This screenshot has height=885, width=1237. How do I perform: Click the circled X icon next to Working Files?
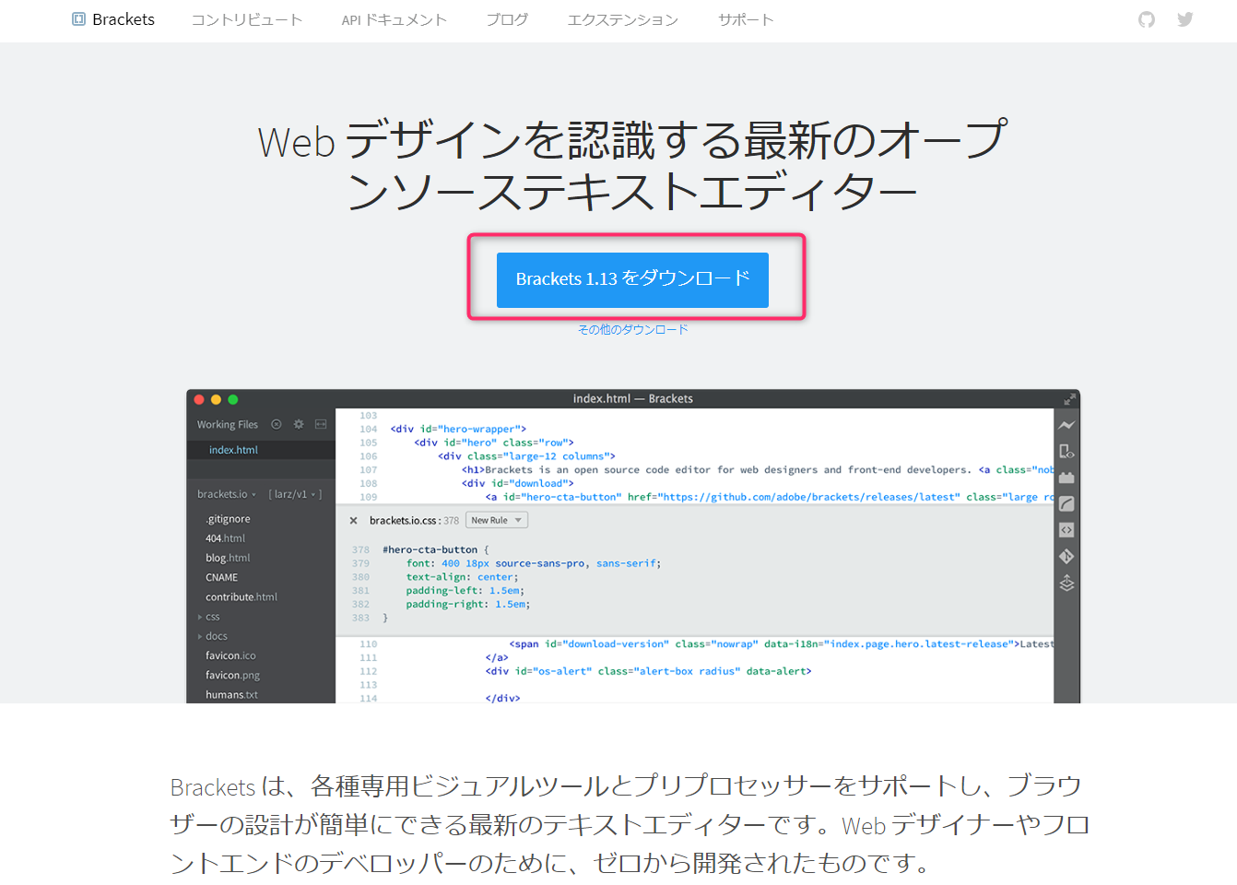point(276,425)
